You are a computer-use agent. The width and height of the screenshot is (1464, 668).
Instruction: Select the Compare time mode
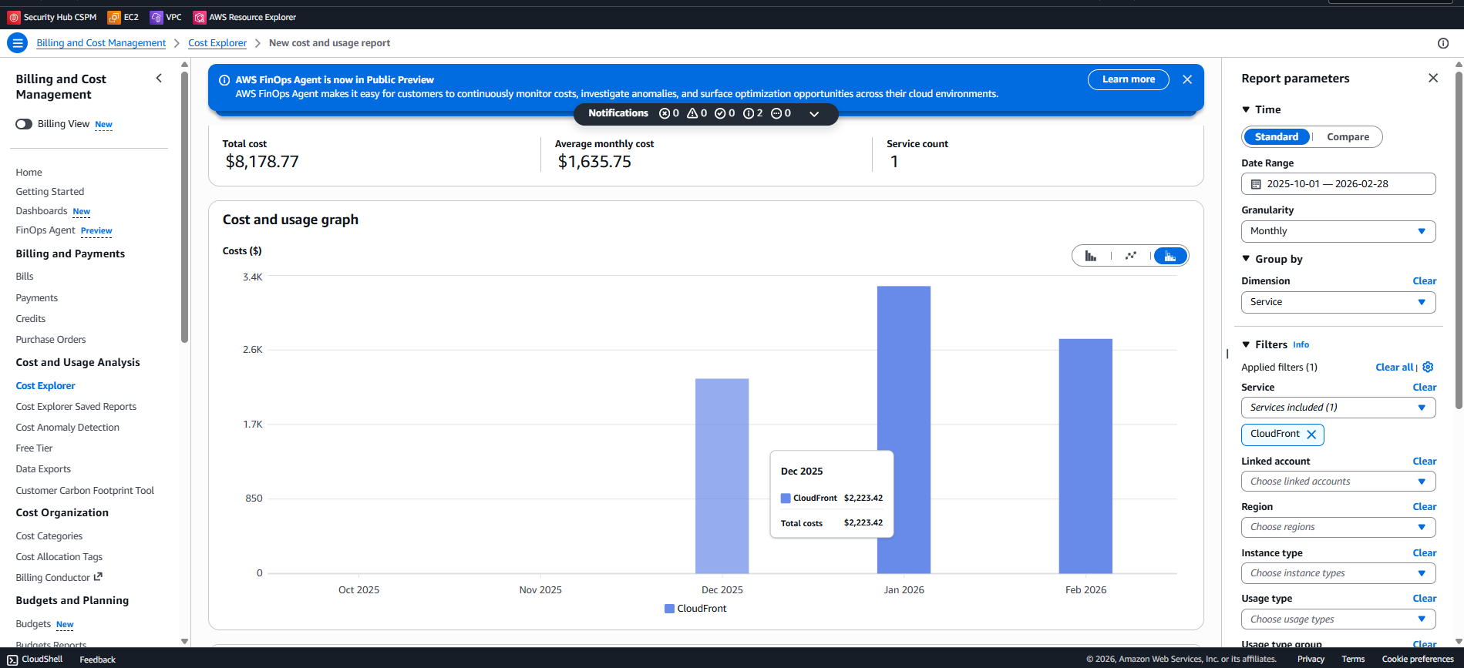pyautogui.click(x=1348, y=137)
